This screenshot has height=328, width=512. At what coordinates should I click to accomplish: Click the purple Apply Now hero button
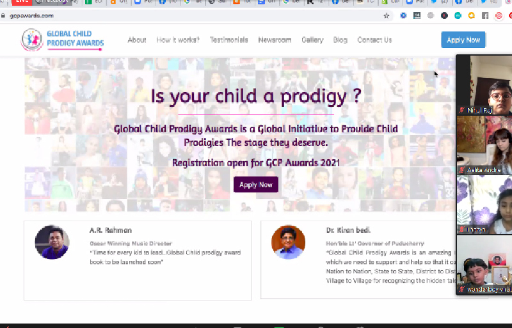click(256, 185)
